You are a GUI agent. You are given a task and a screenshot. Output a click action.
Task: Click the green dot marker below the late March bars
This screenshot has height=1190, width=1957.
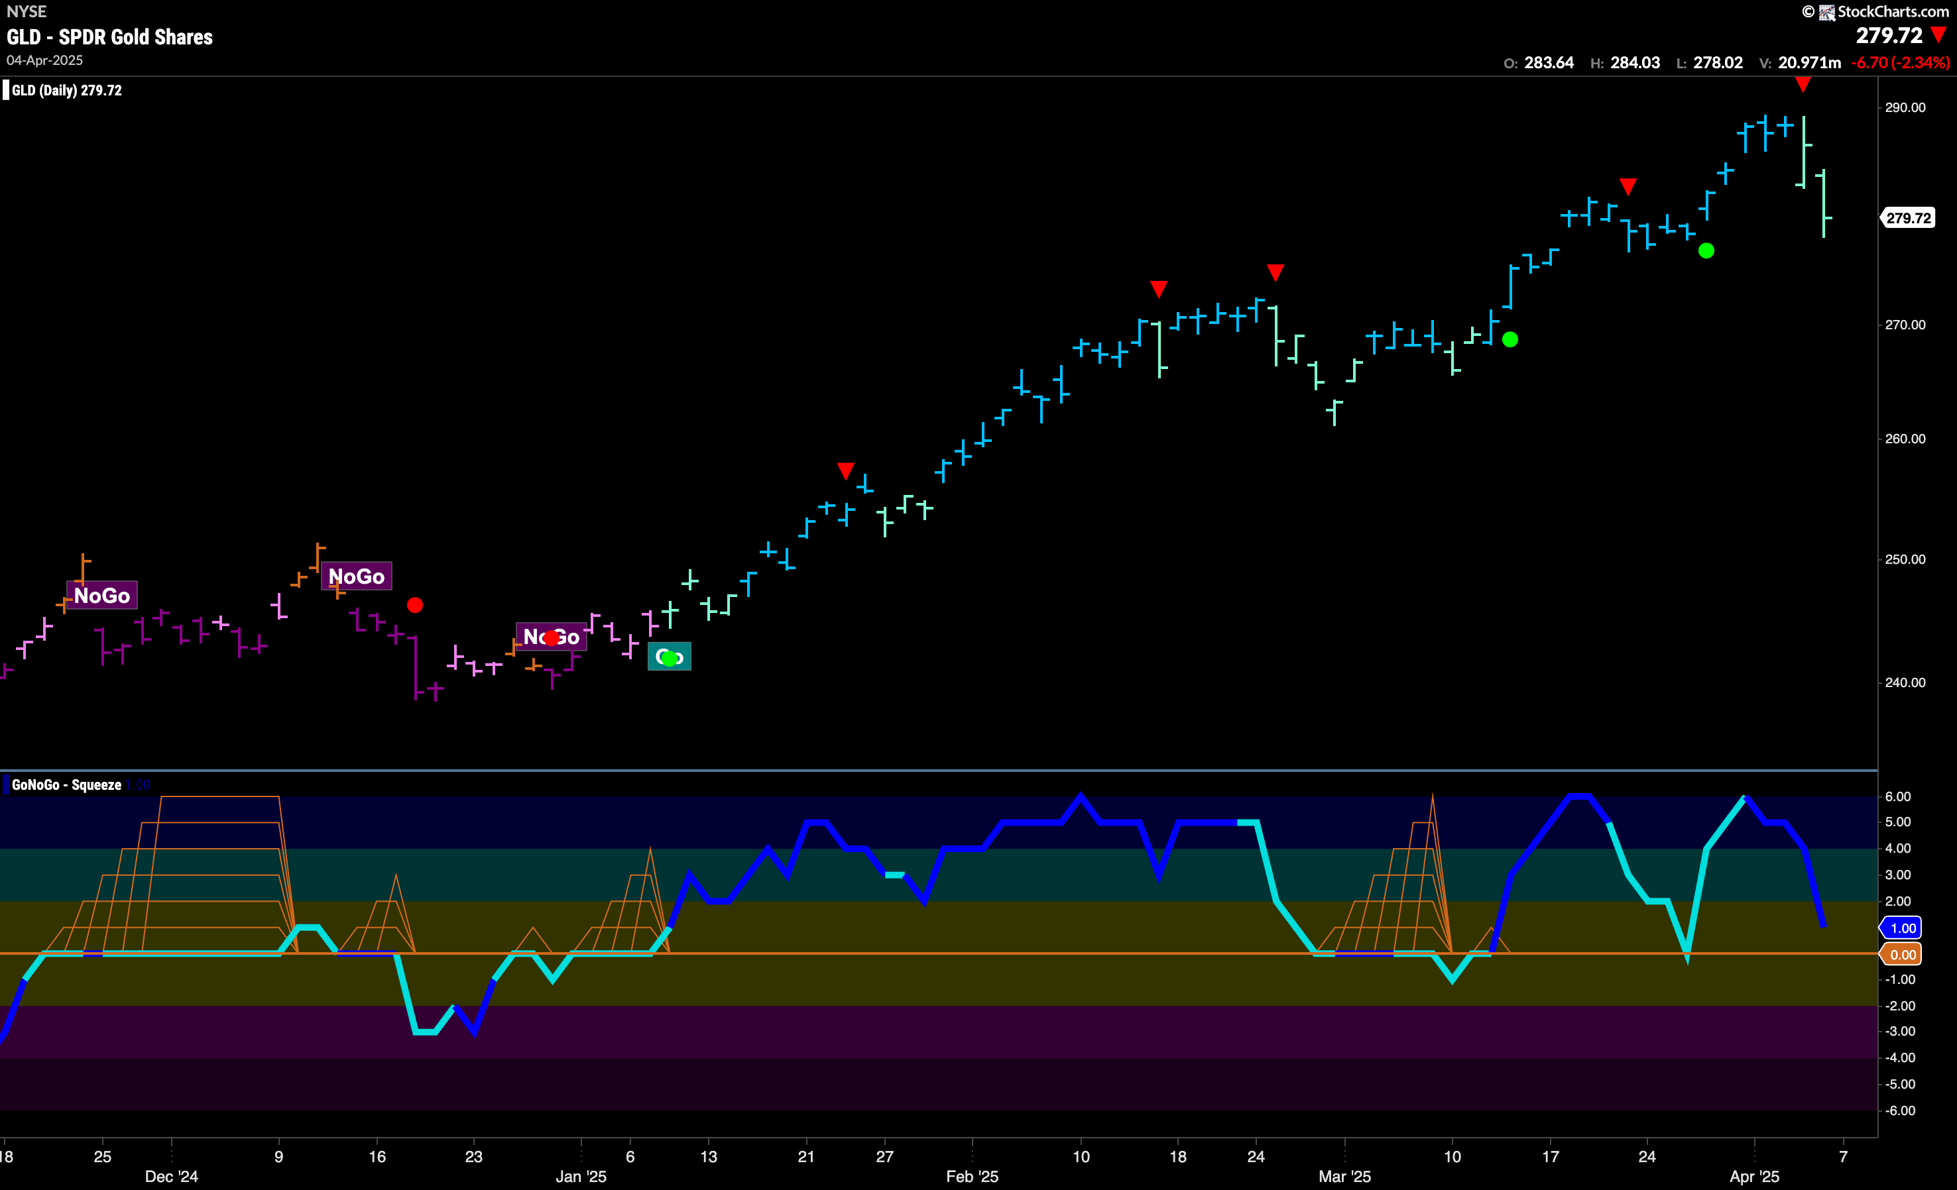(1706, 251)
